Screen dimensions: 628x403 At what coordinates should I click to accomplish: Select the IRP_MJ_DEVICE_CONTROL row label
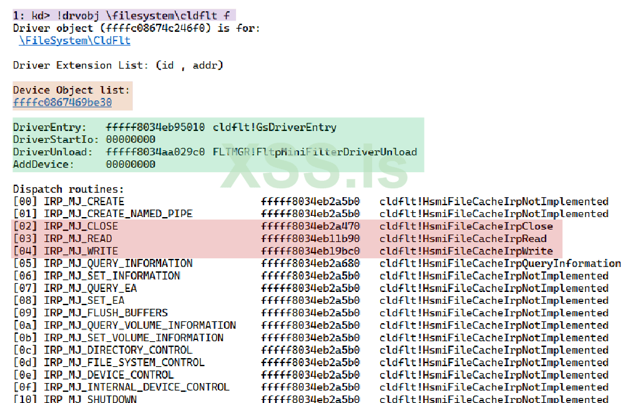click(109, 375)
